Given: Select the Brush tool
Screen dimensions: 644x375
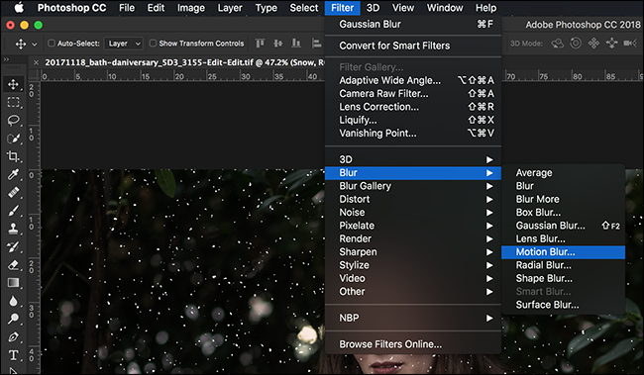Looking at the screenshot, I should 13,211.
